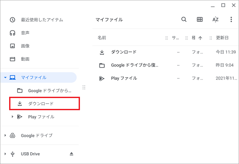The image size is (239, 164).
Task: Click sidebar folder icon of Google ドライブから
Action: (x=20, y=91)
